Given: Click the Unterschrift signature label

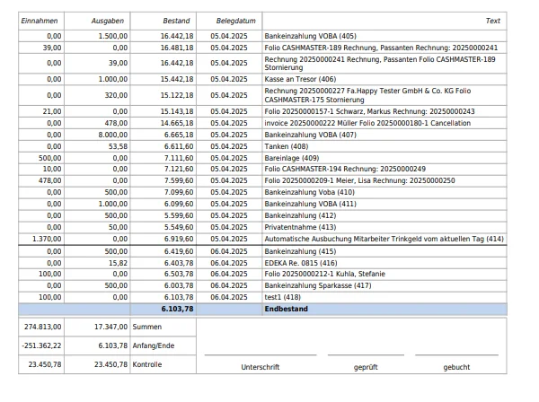Looking at the screenshot, I should 261,368.
